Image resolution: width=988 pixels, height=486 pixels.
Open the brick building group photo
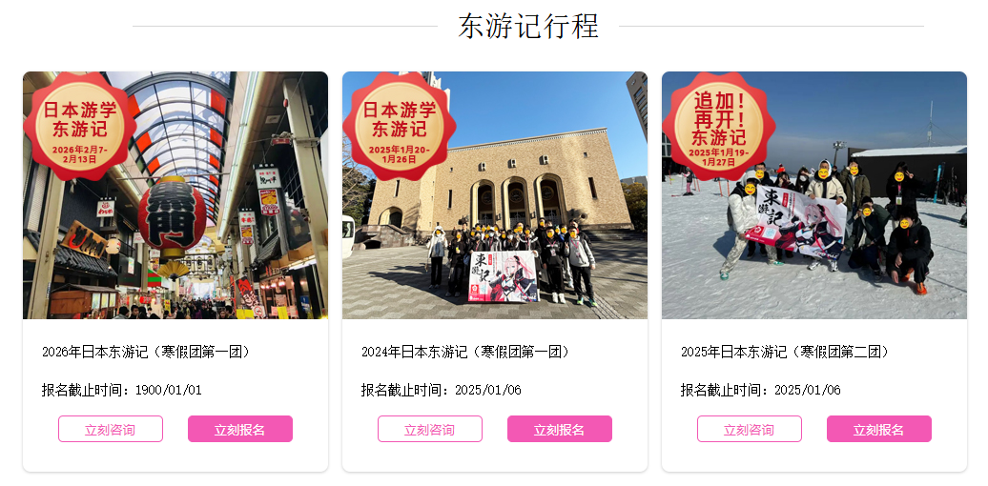[495, 195]
